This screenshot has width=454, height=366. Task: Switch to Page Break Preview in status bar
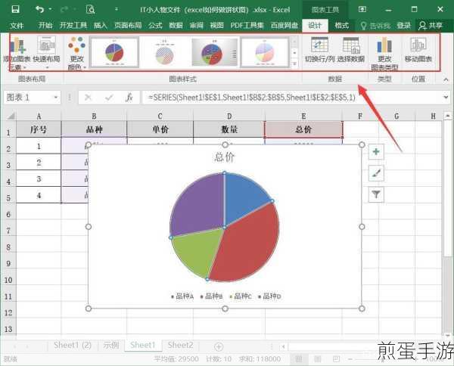click(x=336, y=359)
